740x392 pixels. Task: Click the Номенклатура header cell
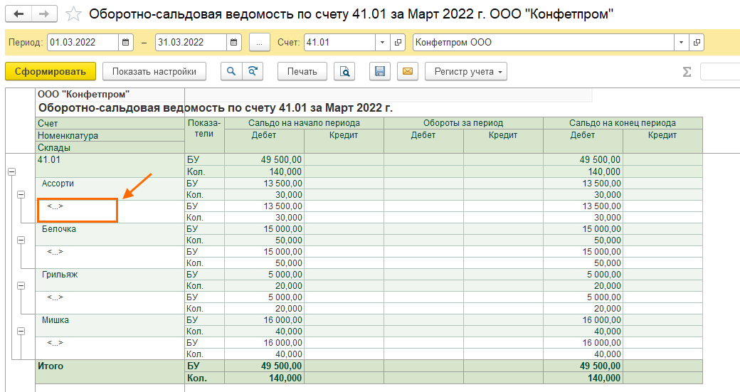[x=110, y=135]
